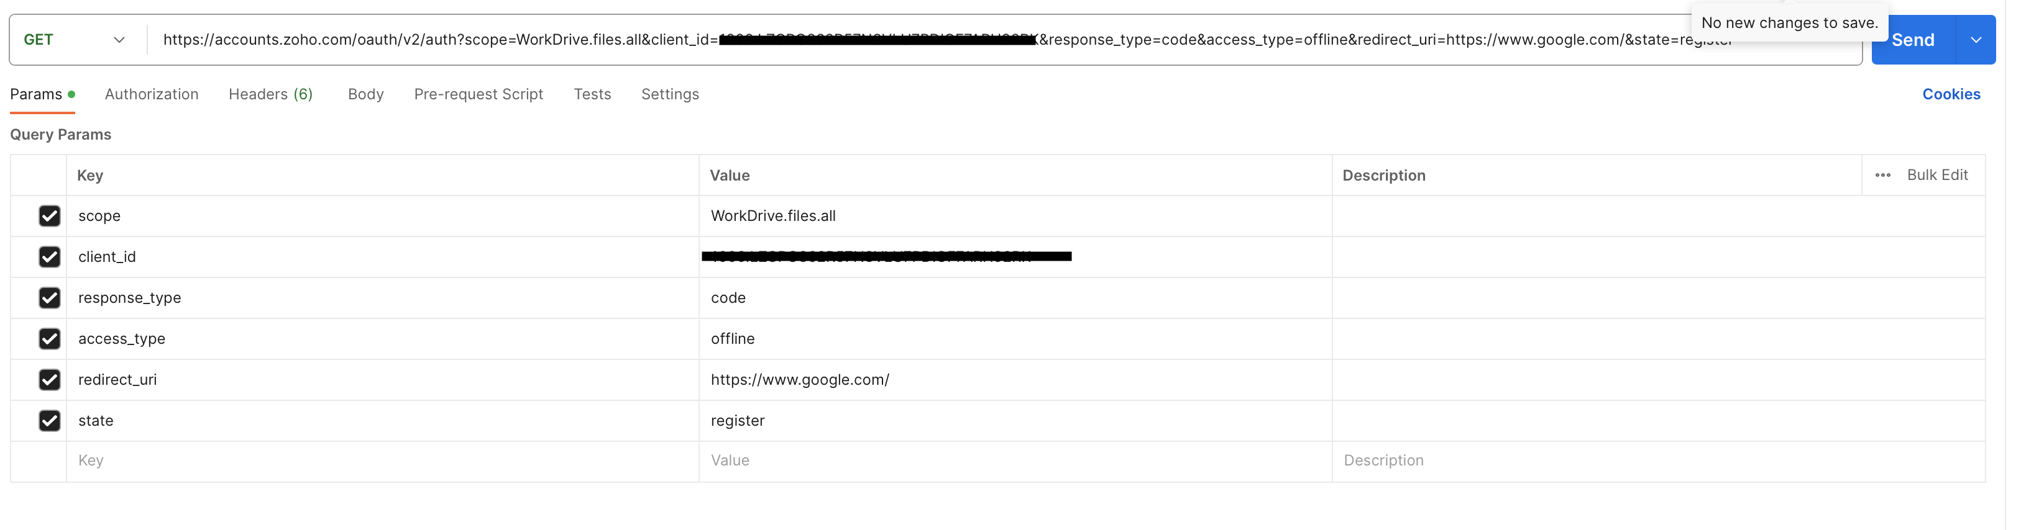The height and width of the screenshot is (530, 2021).
Task: Click Bulk Edit for query params
Action: (x=1936, y=175)
